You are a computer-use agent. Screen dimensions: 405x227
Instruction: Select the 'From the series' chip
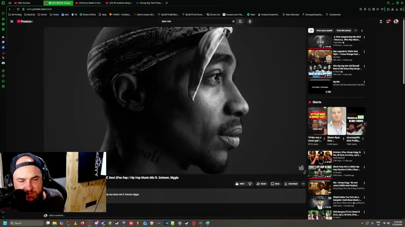click(344, 31)
